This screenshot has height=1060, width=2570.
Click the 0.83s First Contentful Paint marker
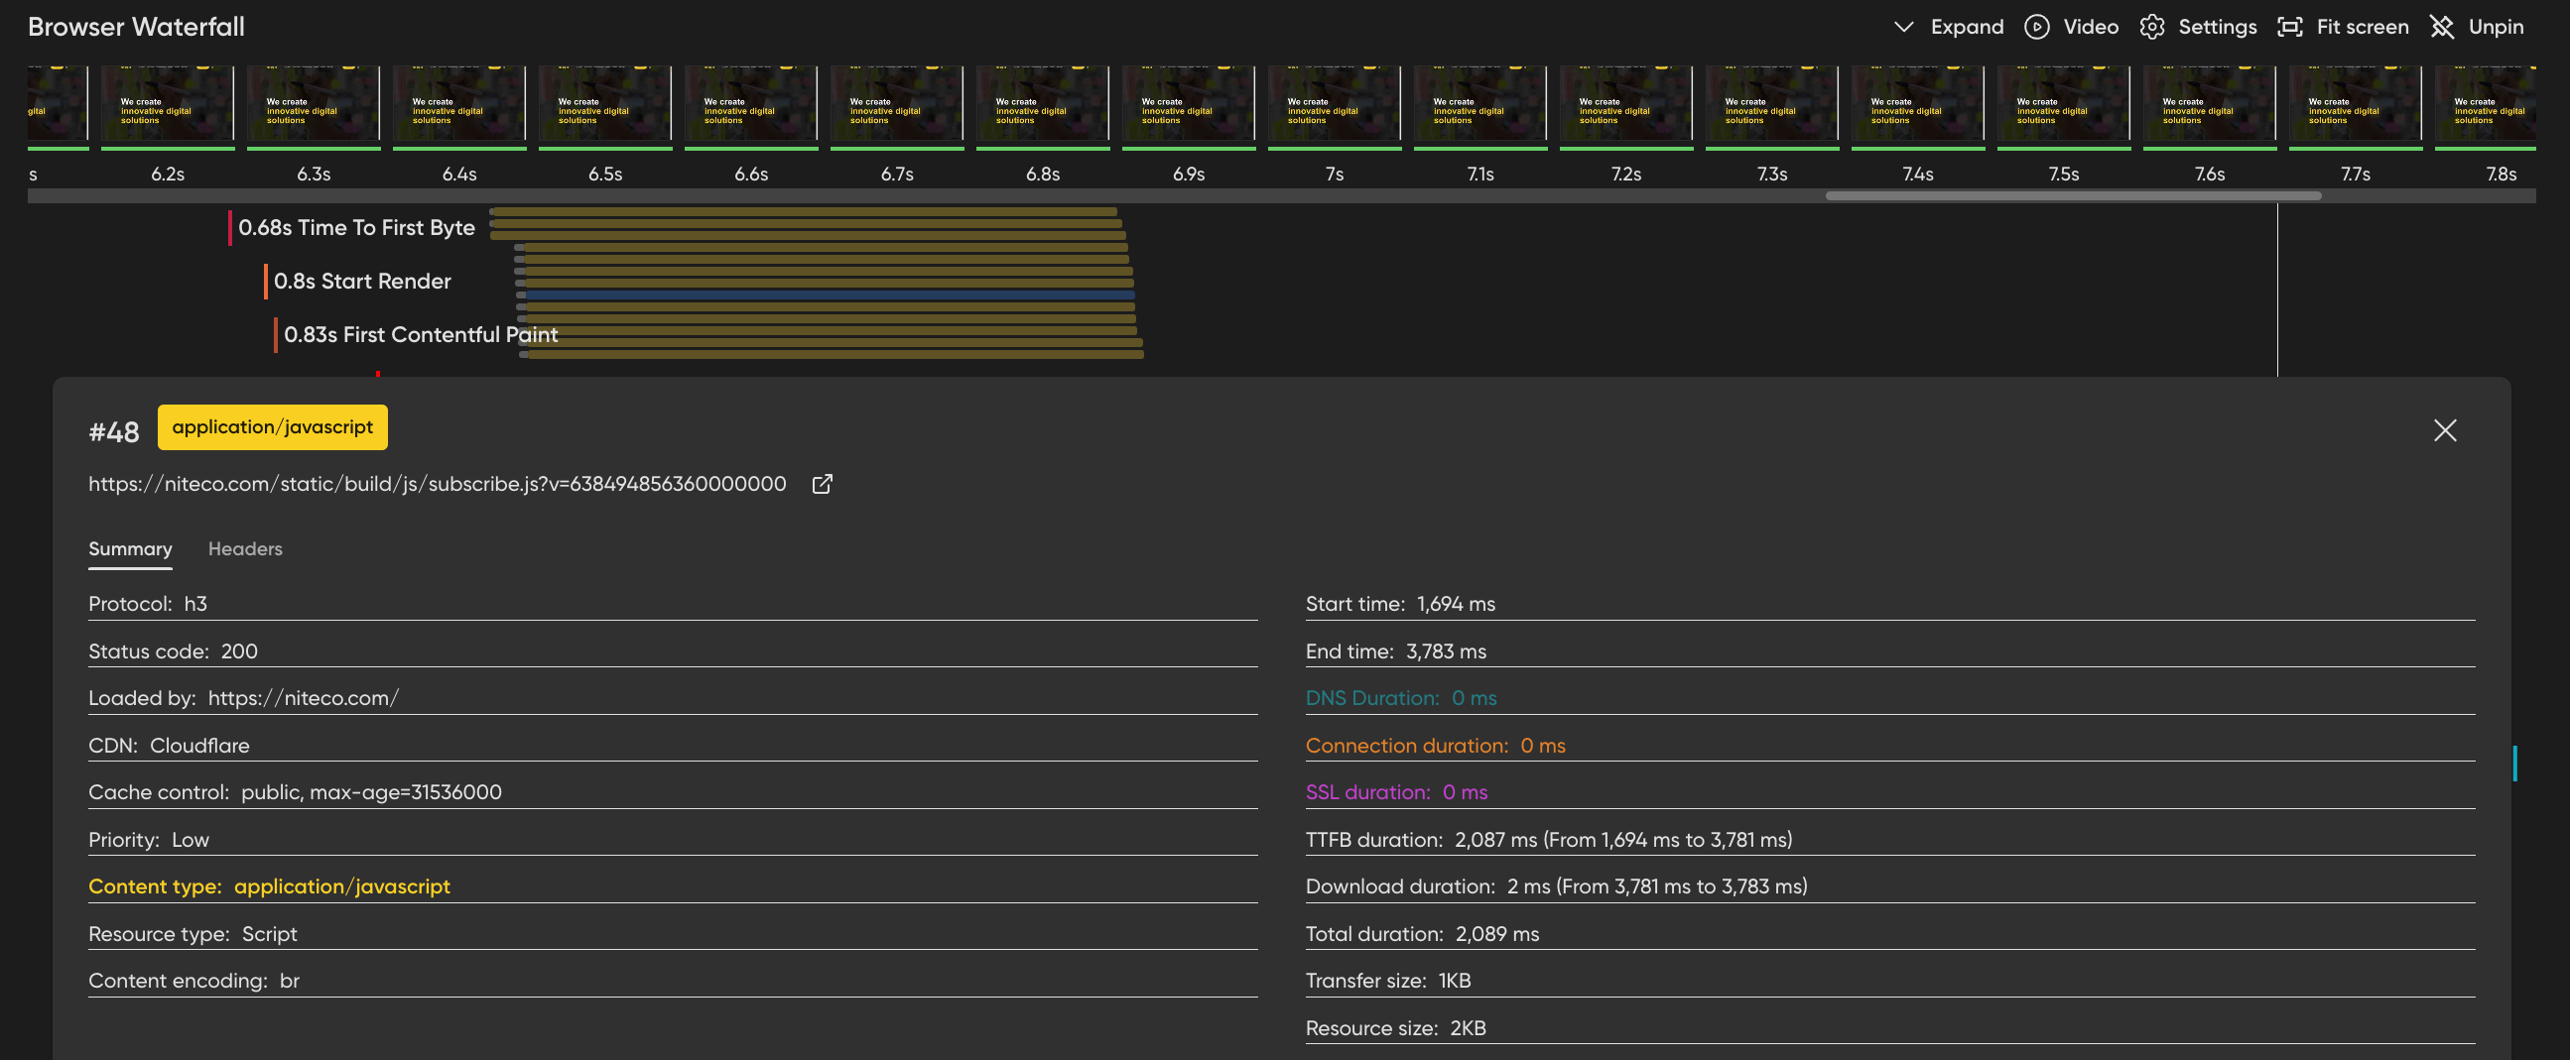click(420, 334)
